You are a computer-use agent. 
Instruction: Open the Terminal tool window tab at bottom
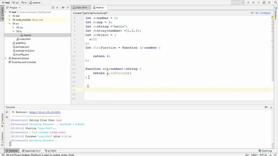pos(12,151)
